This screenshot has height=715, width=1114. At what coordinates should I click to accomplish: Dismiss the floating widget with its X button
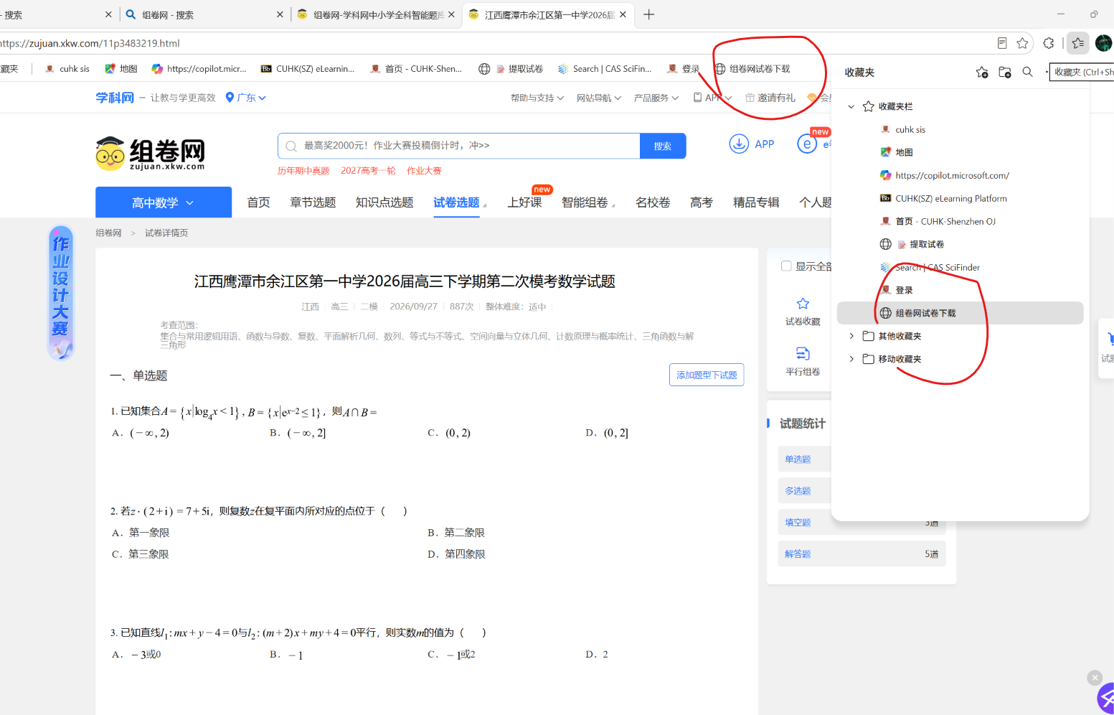coord(1095,678)
